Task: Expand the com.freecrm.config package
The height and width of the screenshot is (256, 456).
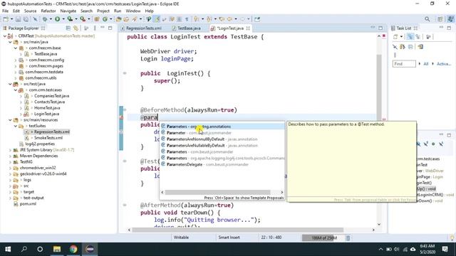Action: (x=16, y=60)
